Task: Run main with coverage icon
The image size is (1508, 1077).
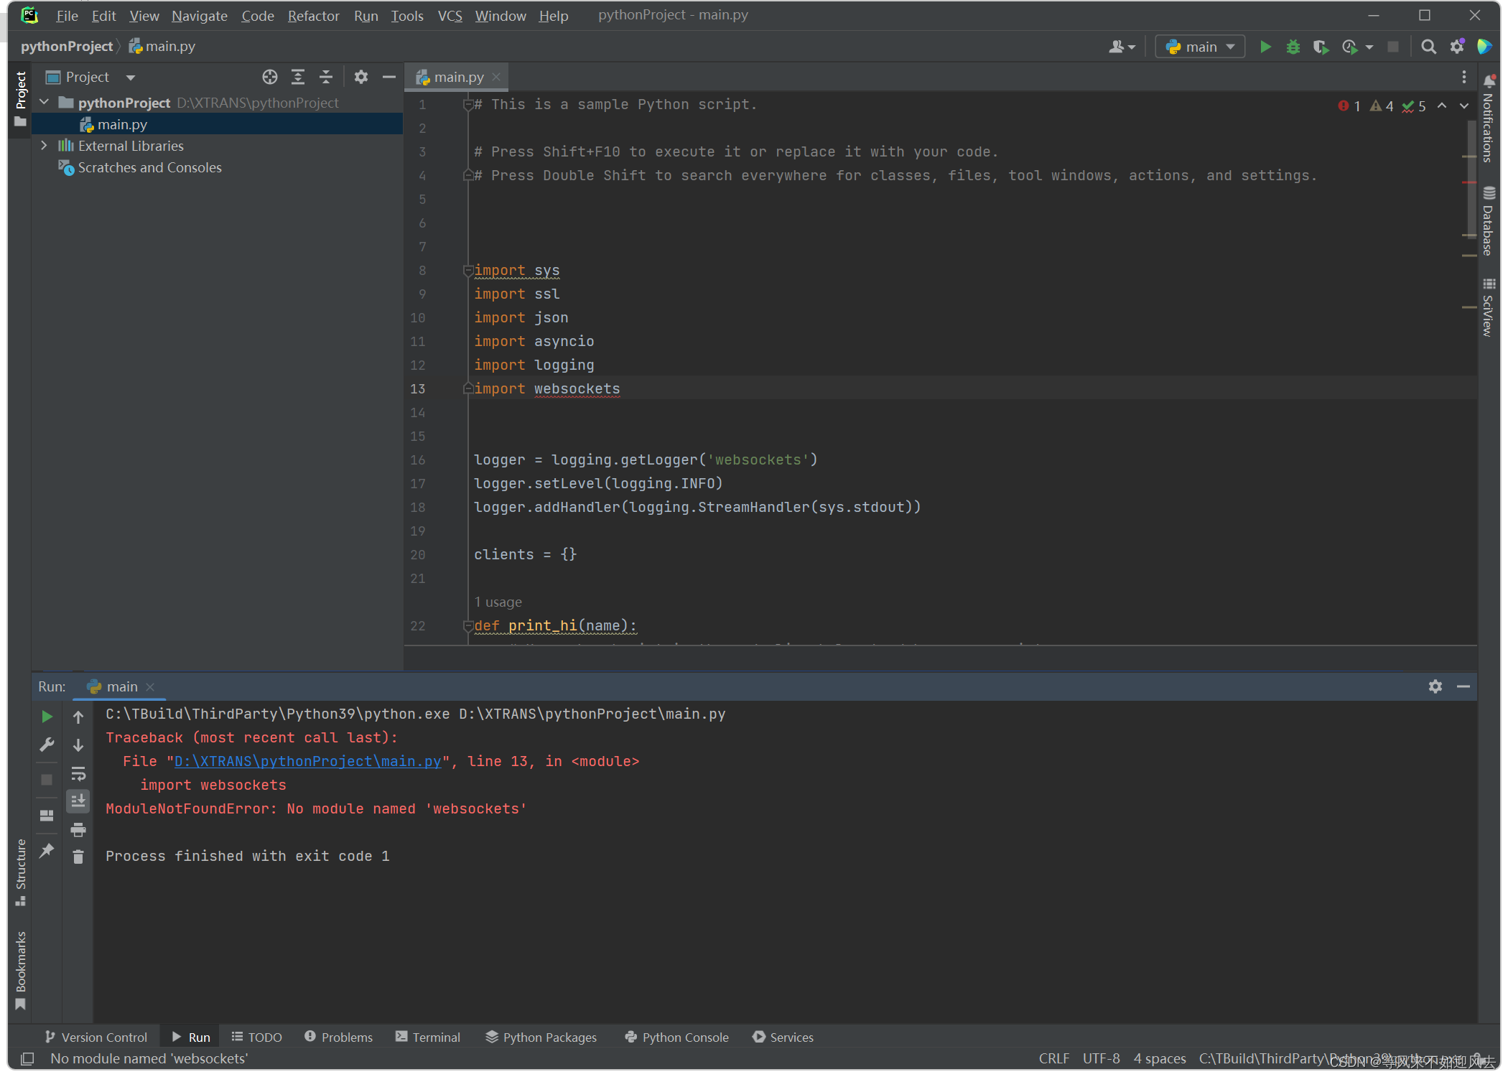Action: click(x=1320, y=47)
